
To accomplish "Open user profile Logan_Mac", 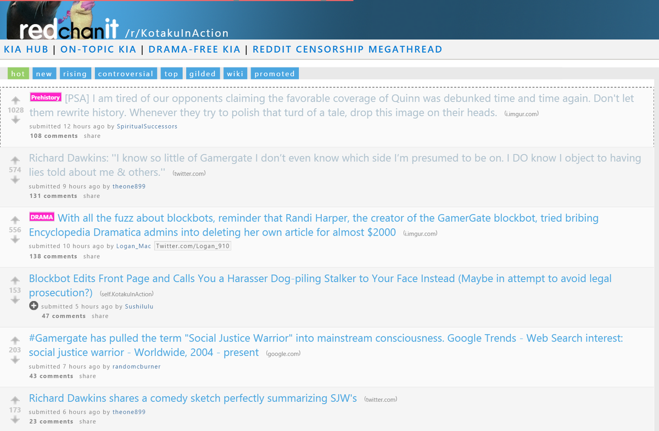I will [x=133, y=246].
